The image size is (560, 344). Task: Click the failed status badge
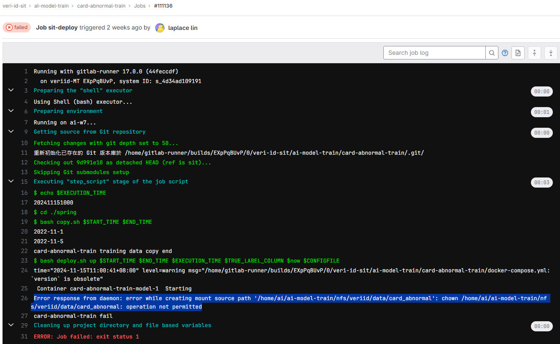[16, 27]
